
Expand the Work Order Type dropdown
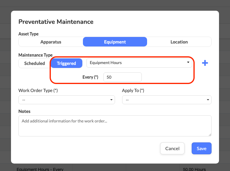click(67, 100)
